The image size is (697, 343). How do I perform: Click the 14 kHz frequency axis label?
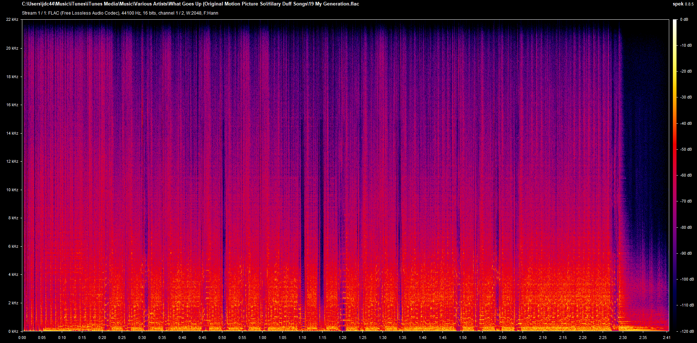pos(12,133)
